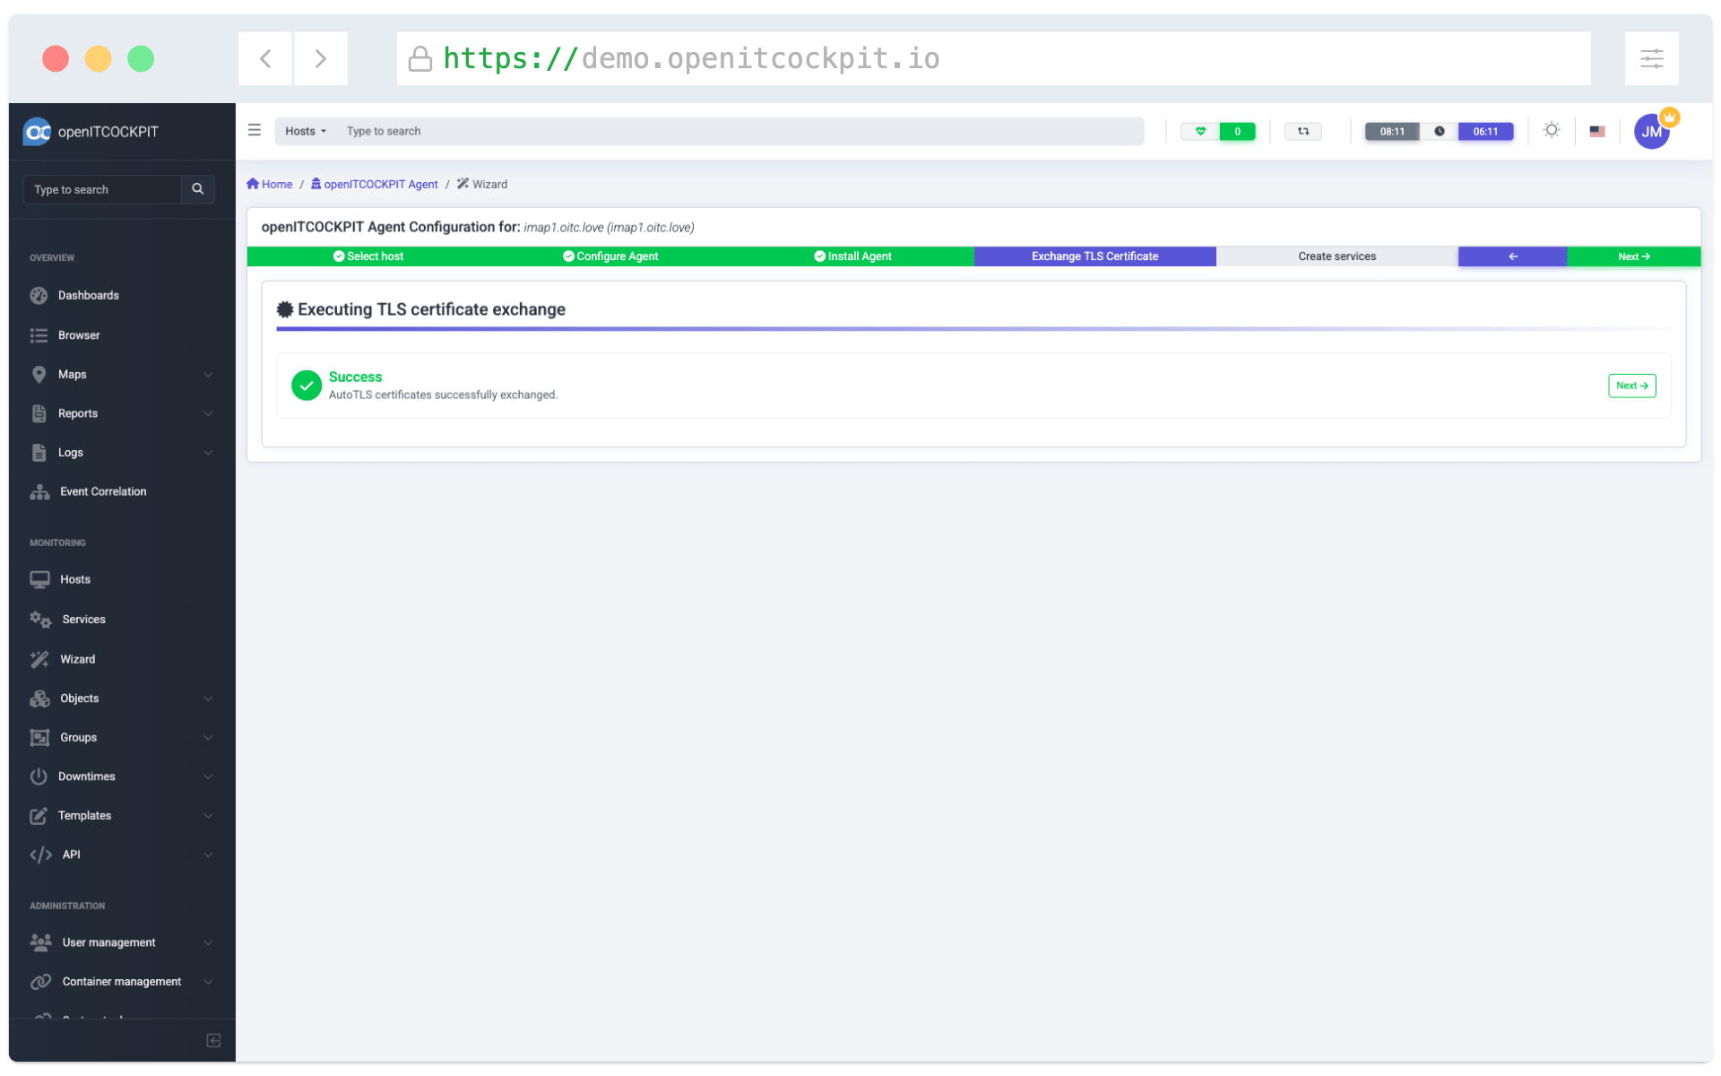1721x1076 pixels.
Task: Click the Hosts monitor icon
Action: point(39,580)
